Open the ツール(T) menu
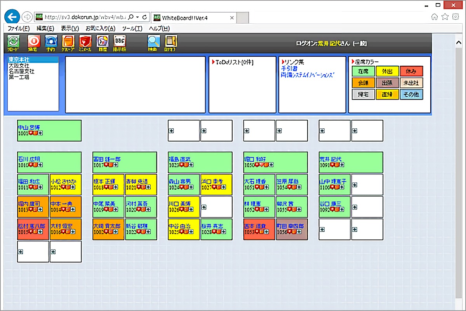This screenshot has height=311, width=466. pos(132,28)
